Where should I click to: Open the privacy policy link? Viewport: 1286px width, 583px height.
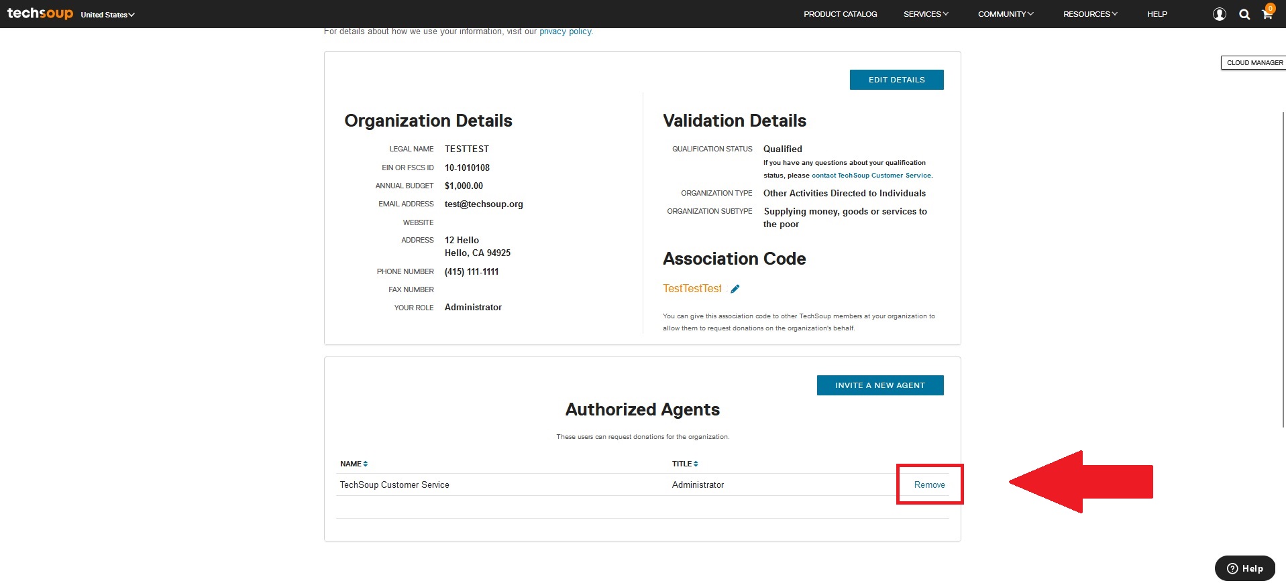pyautogui.click(x=566, y=31)
